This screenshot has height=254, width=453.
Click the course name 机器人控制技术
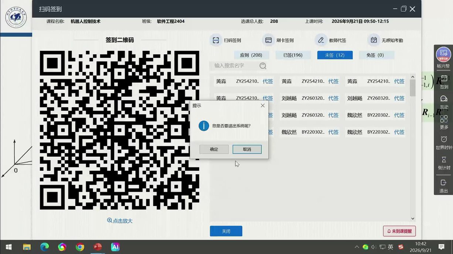(85, 21)
